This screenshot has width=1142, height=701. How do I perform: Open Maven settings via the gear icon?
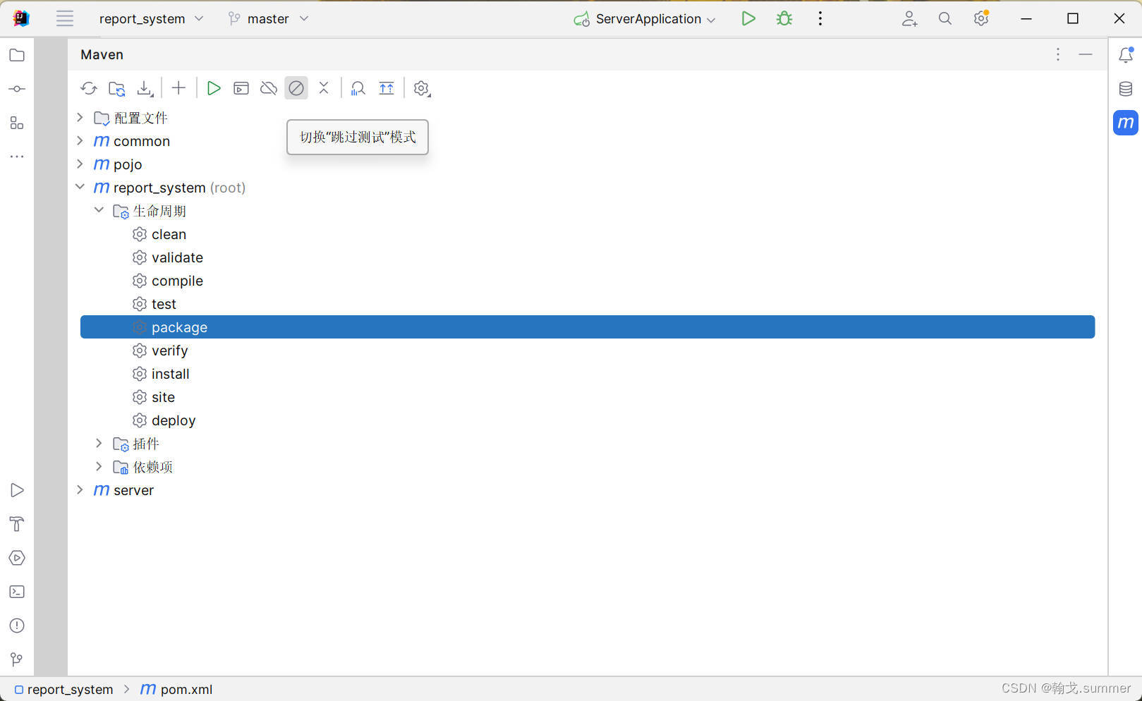tap(421, 87)
